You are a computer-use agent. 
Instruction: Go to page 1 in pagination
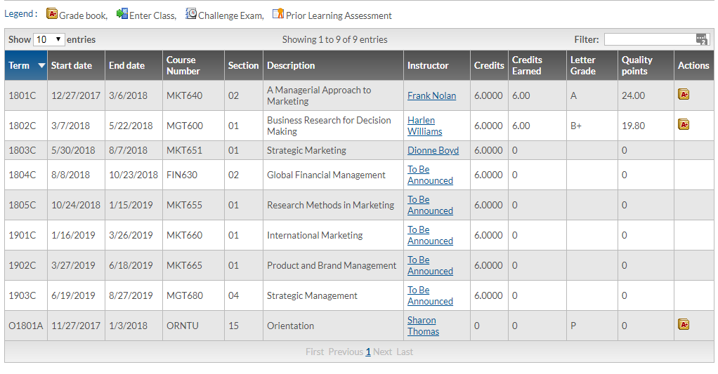click(x=368, y=352)
